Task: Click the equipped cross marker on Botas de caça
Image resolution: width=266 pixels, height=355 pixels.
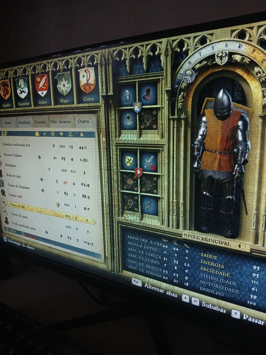Action: click(x=42, y=179)
